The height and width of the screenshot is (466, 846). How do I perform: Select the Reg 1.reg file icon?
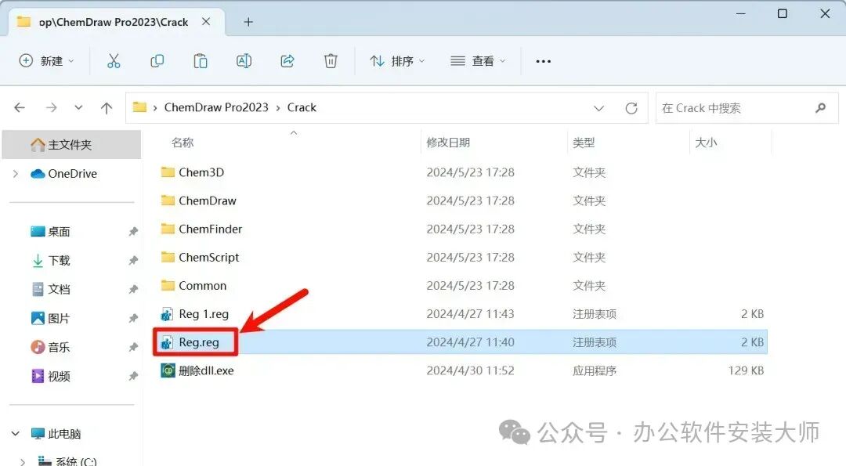(x=168, y=314)
